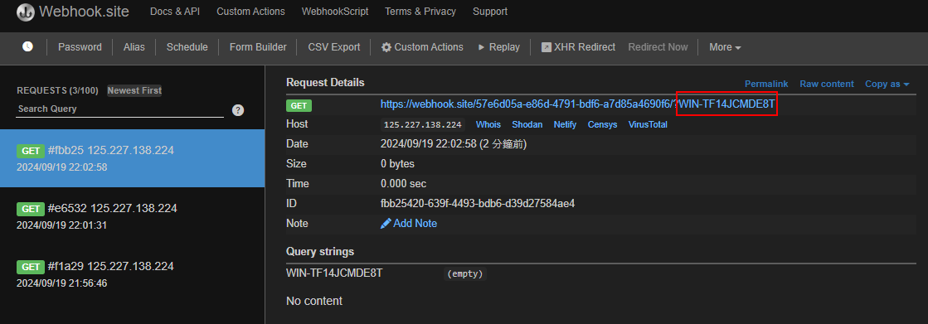Open the search query help question mark
The image size is (928, 324).
238,110
